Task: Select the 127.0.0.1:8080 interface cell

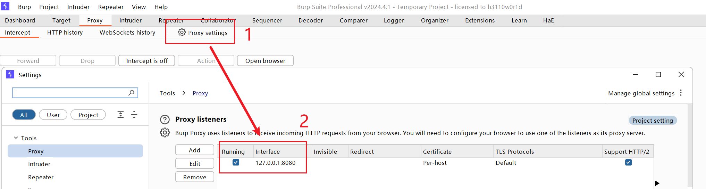Action: [276, 163]
